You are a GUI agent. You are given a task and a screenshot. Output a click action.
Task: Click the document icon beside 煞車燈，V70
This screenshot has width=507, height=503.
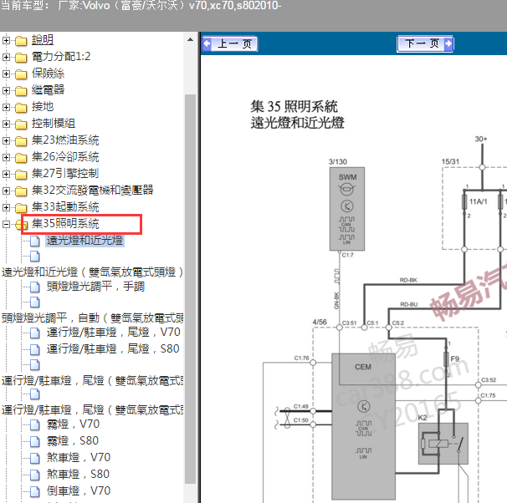point(35,459)
